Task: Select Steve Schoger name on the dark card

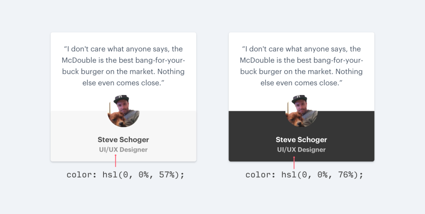Action: [x=301, y=140]
